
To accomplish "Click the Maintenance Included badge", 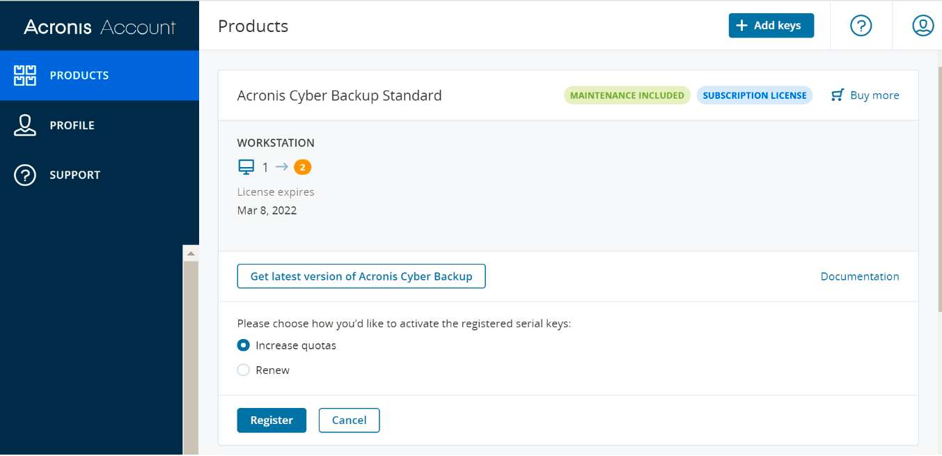I will 627,95.
